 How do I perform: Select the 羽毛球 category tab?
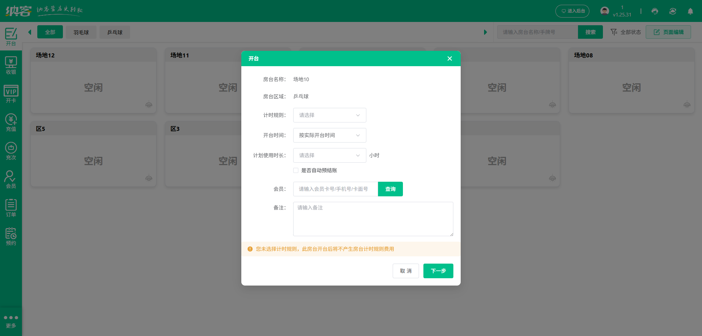pyautogui.click(x=81, y=32)
